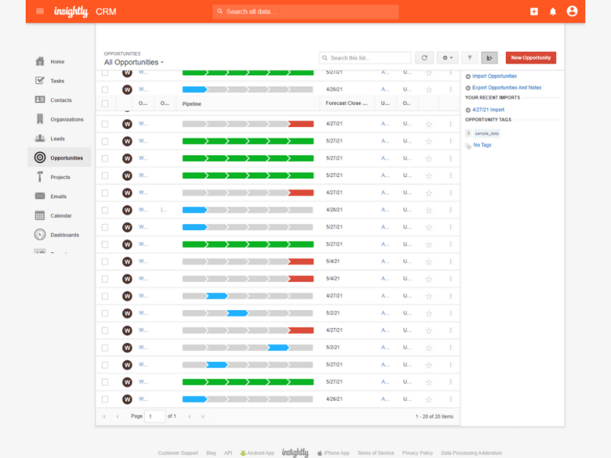Screen dimensions: 611x458
Task: Go to previous page arrow
Action: [117, 416]
